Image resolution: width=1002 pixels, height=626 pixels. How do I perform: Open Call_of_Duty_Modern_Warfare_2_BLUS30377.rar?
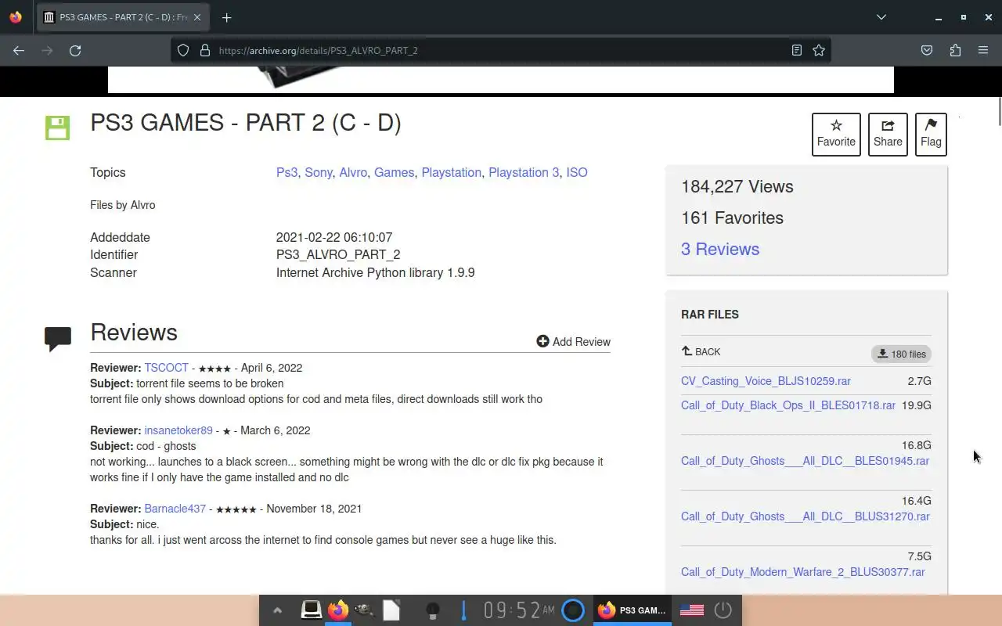[802, 572]
